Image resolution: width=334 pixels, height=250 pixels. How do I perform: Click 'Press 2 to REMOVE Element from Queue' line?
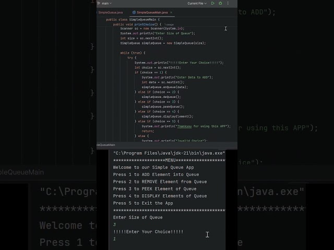[160, 182]
